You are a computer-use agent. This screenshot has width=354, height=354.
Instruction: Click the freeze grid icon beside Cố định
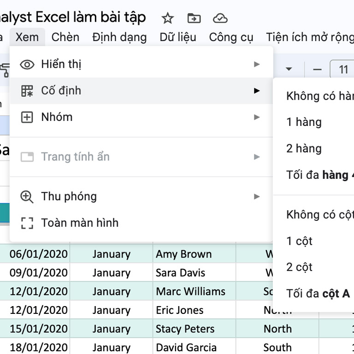point(27,91)
